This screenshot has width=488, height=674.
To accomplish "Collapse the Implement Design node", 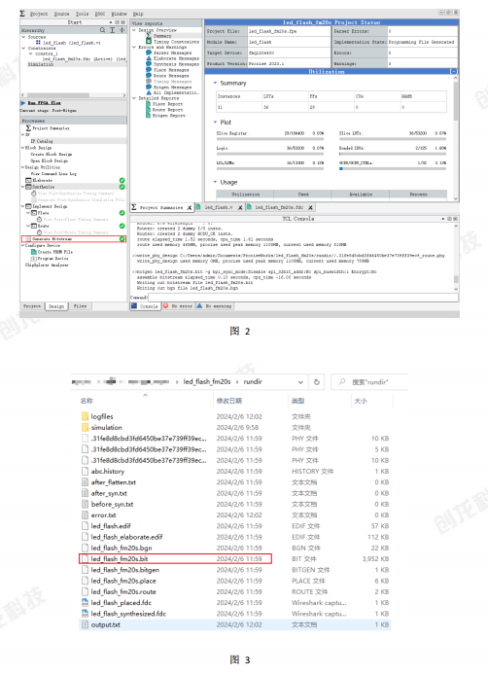I will [x=23, y=206].
